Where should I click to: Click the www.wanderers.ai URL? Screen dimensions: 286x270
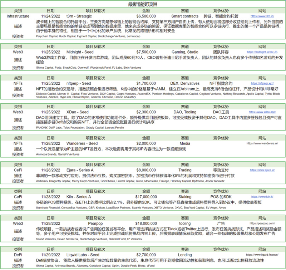tap(262, 143)
